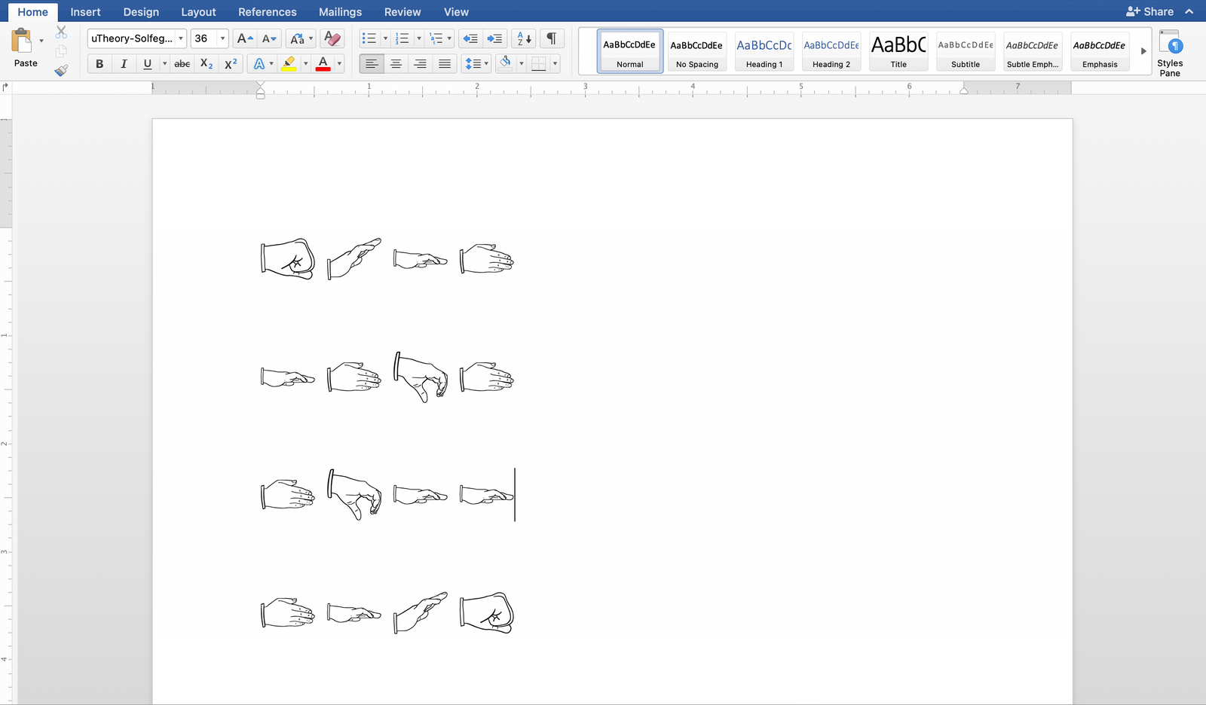Clear all formatting with the eraser icon
This screenshot has width=1206, height=705.
[332, 38]
